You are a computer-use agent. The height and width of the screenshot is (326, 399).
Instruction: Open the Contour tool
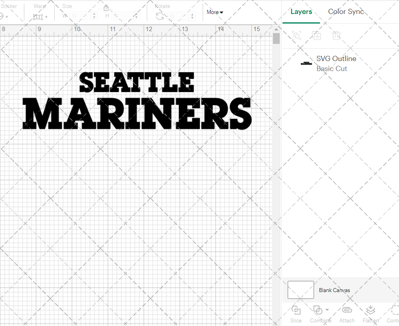point(393,314)
